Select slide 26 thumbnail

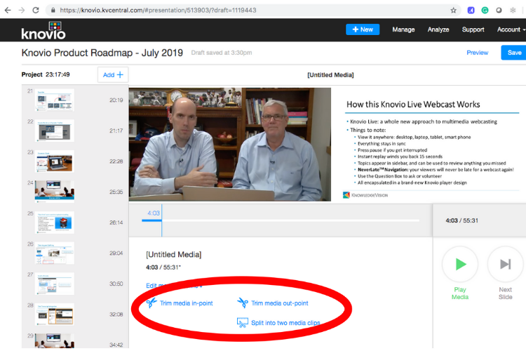(54, 253)
